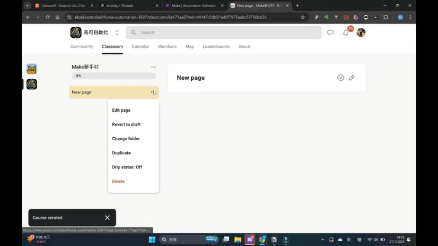Open the Windows Start menu

coord(152,239)
